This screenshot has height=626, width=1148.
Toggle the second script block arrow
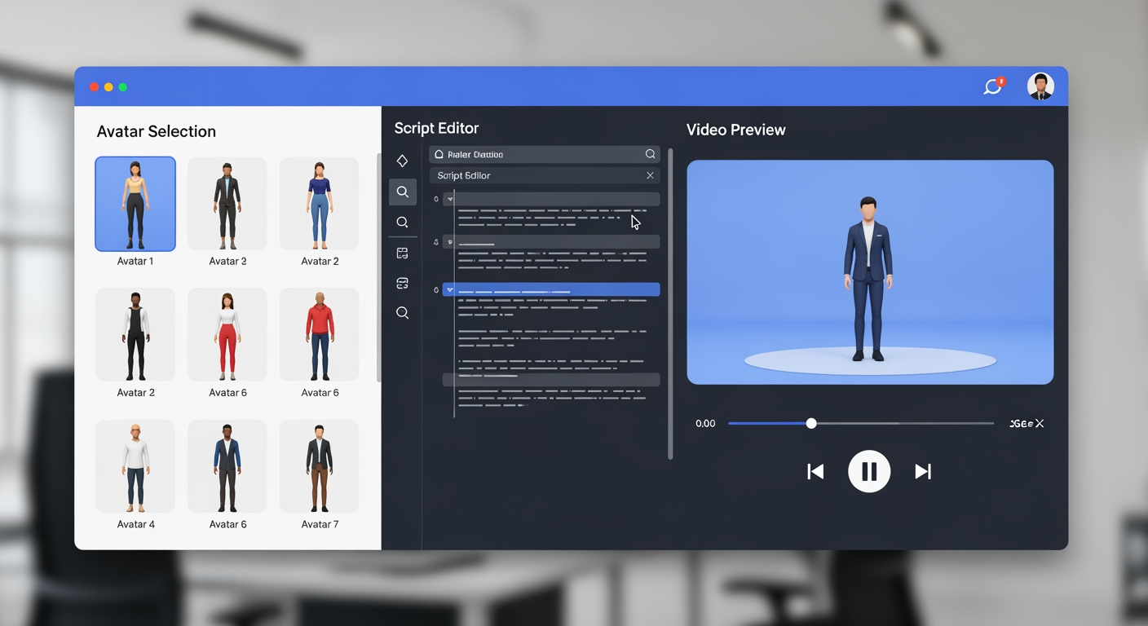449,241
